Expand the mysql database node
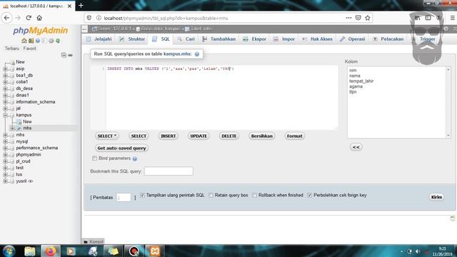This screenshot has height=257, width=457. (x=5, y=141)
